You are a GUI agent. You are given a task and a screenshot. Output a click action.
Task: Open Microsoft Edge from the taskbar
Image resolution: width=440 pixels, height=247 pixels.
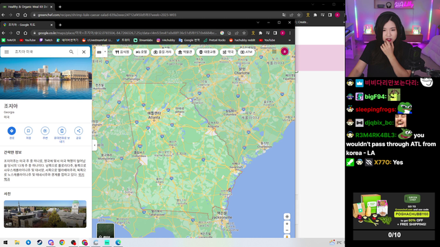118,242
